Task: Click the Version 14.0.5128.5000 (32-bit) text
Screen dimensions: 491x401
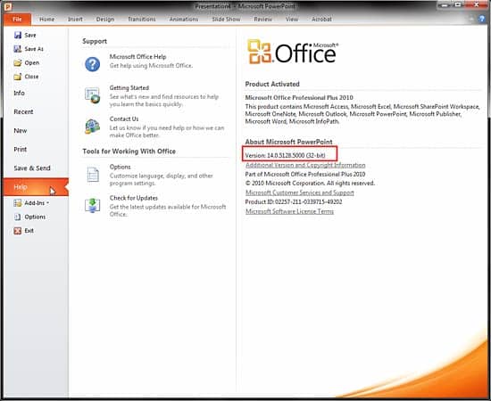Action: coord(286,155)
